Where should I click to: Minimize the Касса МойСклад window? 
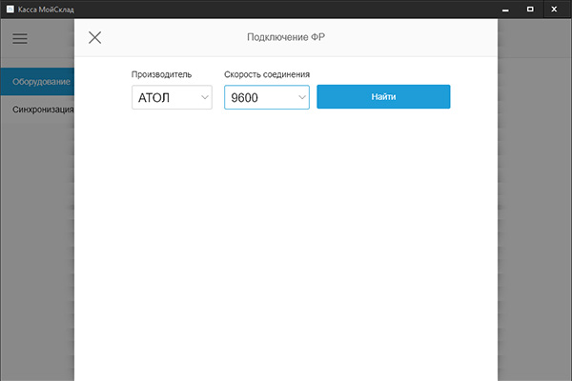pos(505,10)
